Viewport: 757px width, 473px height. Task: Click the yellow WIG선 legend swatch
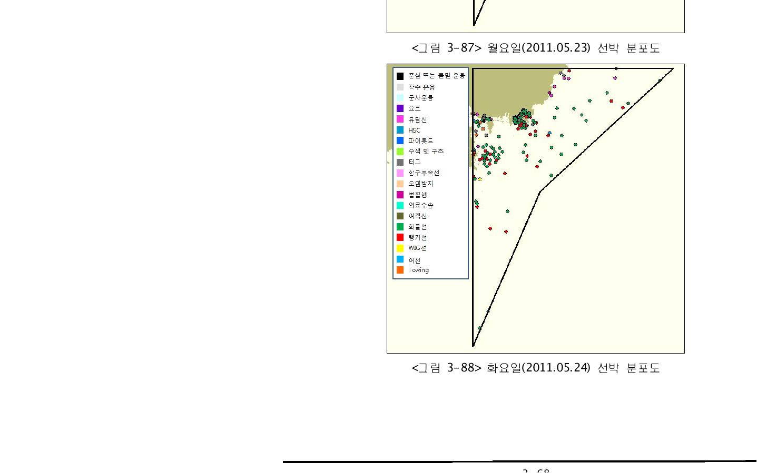pyautogui.click(x=400, y=248)
